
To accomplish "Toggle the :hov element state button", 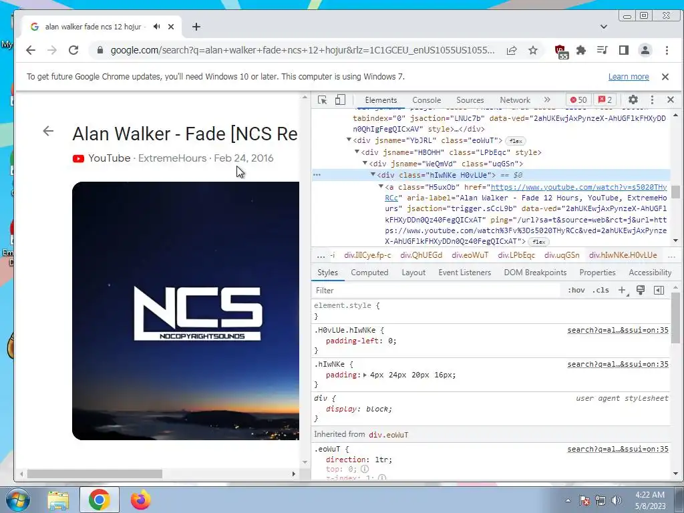I will pyautogui.click(x=576, y=291).
